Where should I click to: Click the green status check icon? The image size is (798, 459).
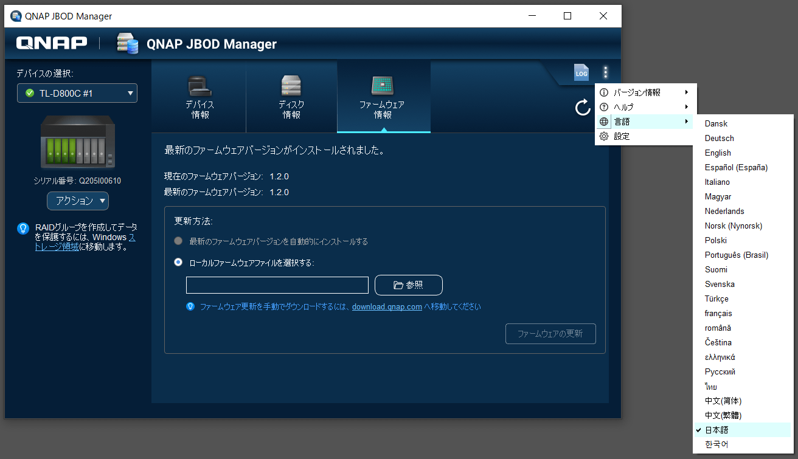[29, 93]
